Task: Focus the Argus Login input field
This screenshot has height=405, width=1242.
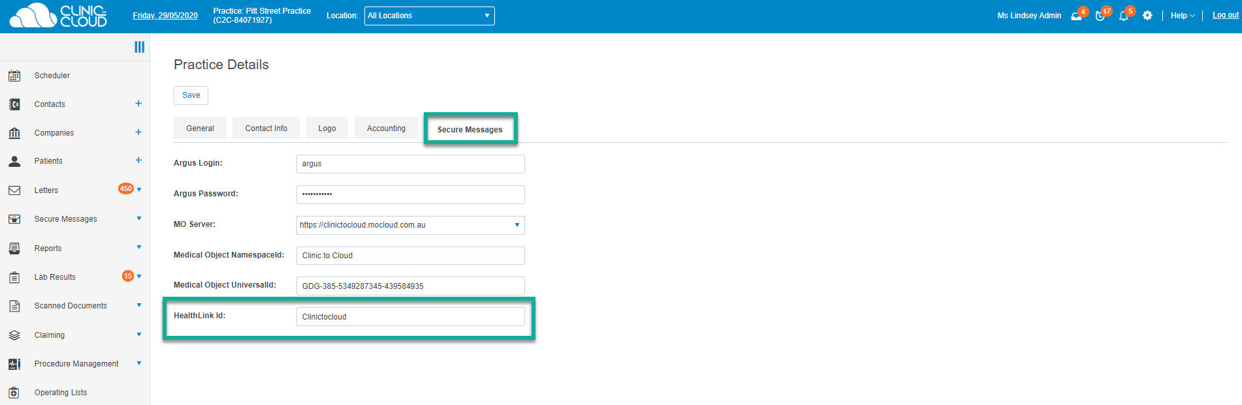Action: pos(411,164)
